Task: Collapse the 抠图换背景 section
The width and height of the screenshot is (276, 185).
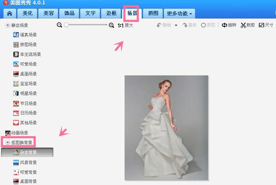Action: point(8,142)
